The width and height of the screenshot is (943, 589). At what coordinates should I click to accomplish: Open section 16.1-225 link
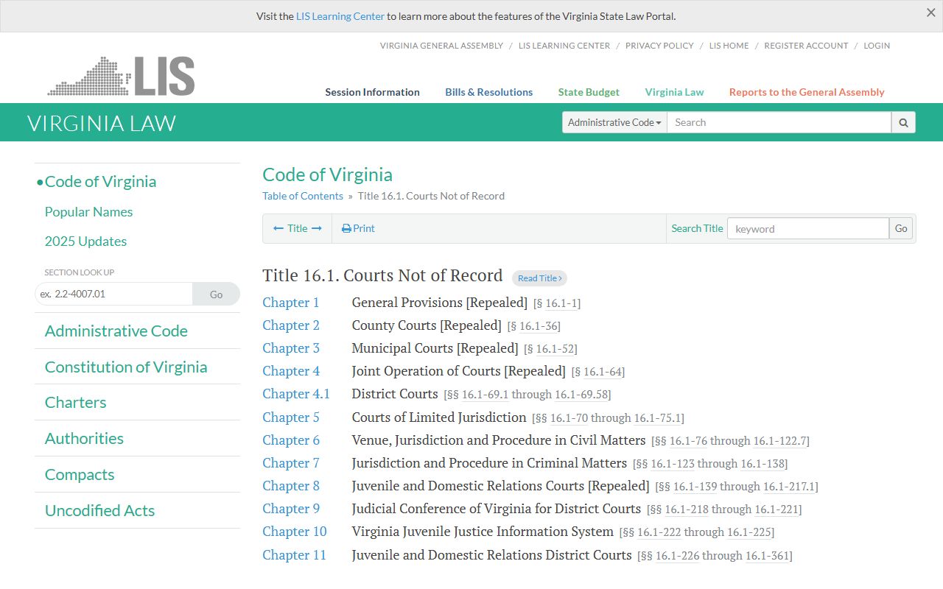749,532
